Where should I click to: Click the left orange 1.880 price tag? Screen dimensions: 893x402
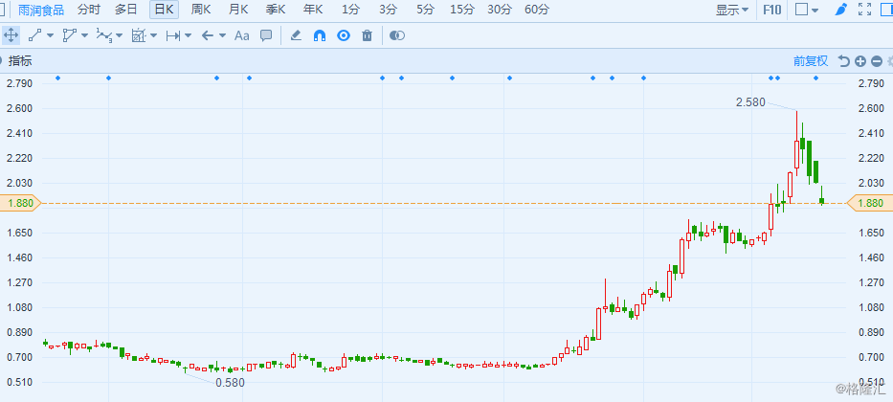20,203
